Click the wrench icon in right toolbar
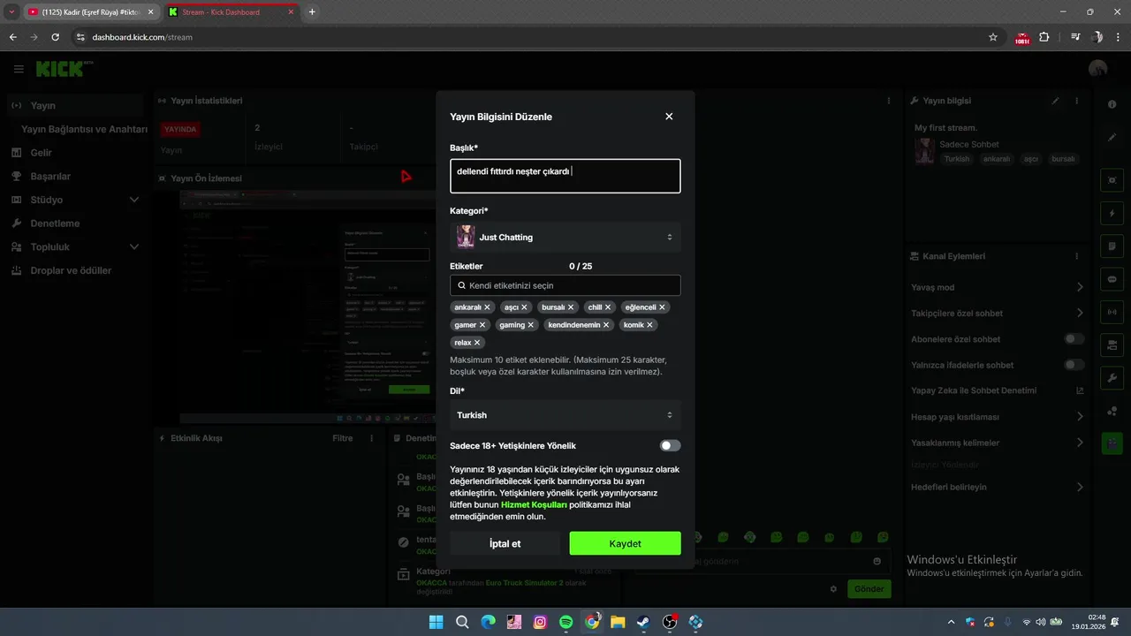The image size is (1131, 636). coord(1112,377)
